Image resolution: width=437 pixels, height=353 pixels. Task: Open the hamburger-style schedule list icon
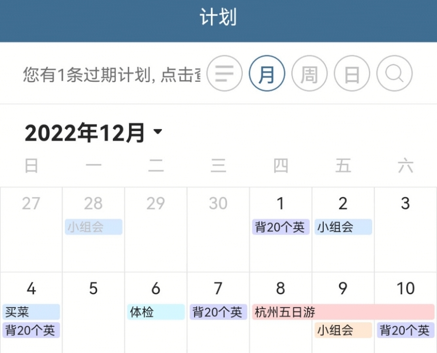point(224,74)
